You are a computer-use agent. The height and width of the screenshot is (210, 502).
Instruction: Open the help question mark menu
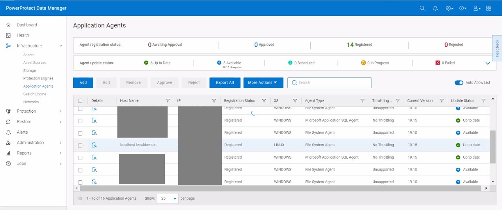point(462,8)
